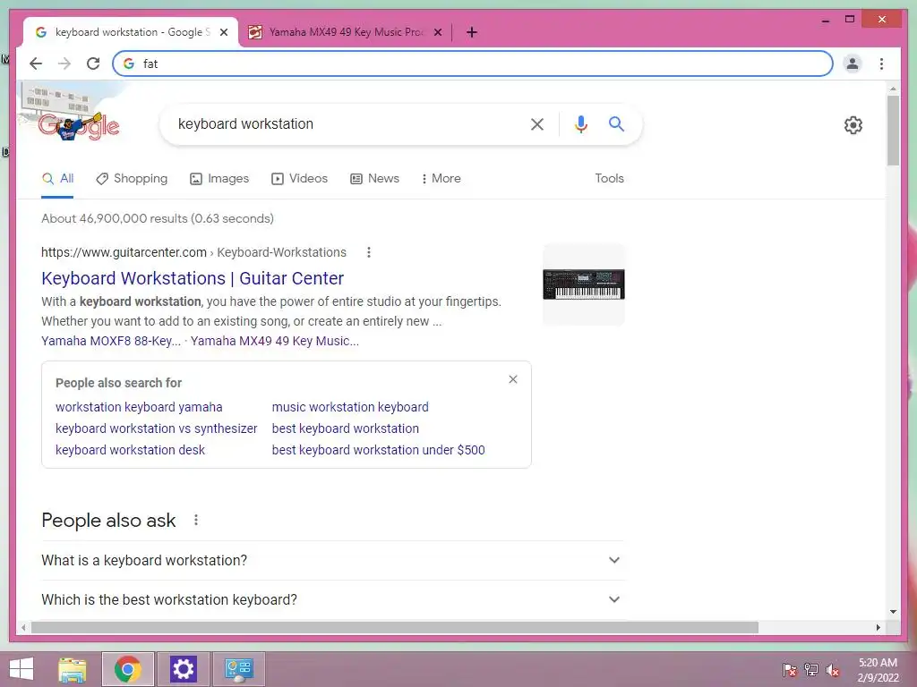The height and width of the screenshot is (687, 917).
Task: Open Google settings gear icon
Action: point(853,124)
